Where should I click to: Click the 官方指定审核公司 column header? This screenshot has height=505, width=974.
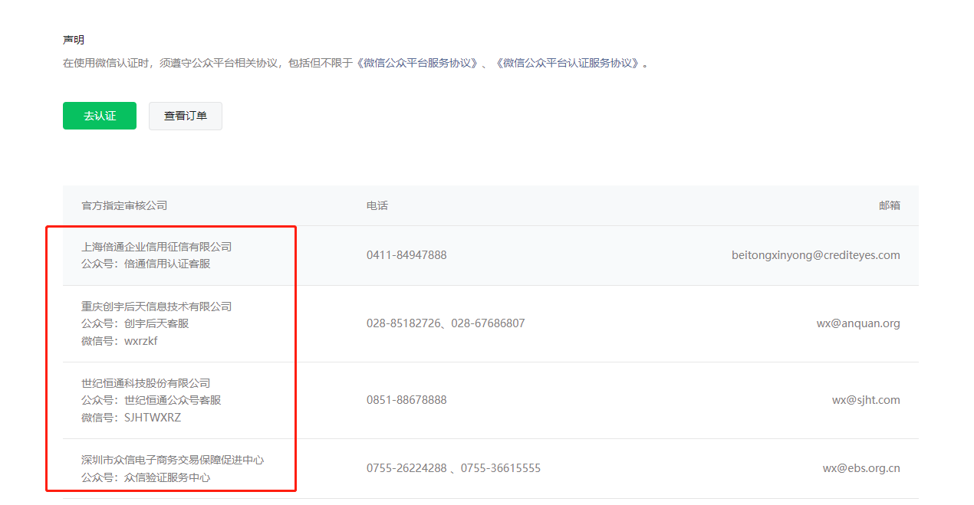[x=124, y=205]
